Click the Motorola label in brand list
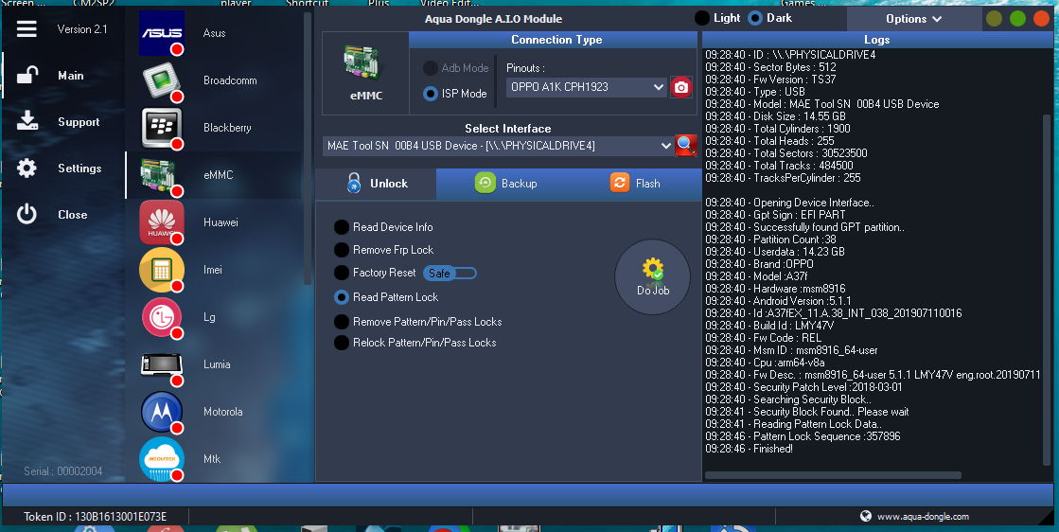 [x=223, y=412]
